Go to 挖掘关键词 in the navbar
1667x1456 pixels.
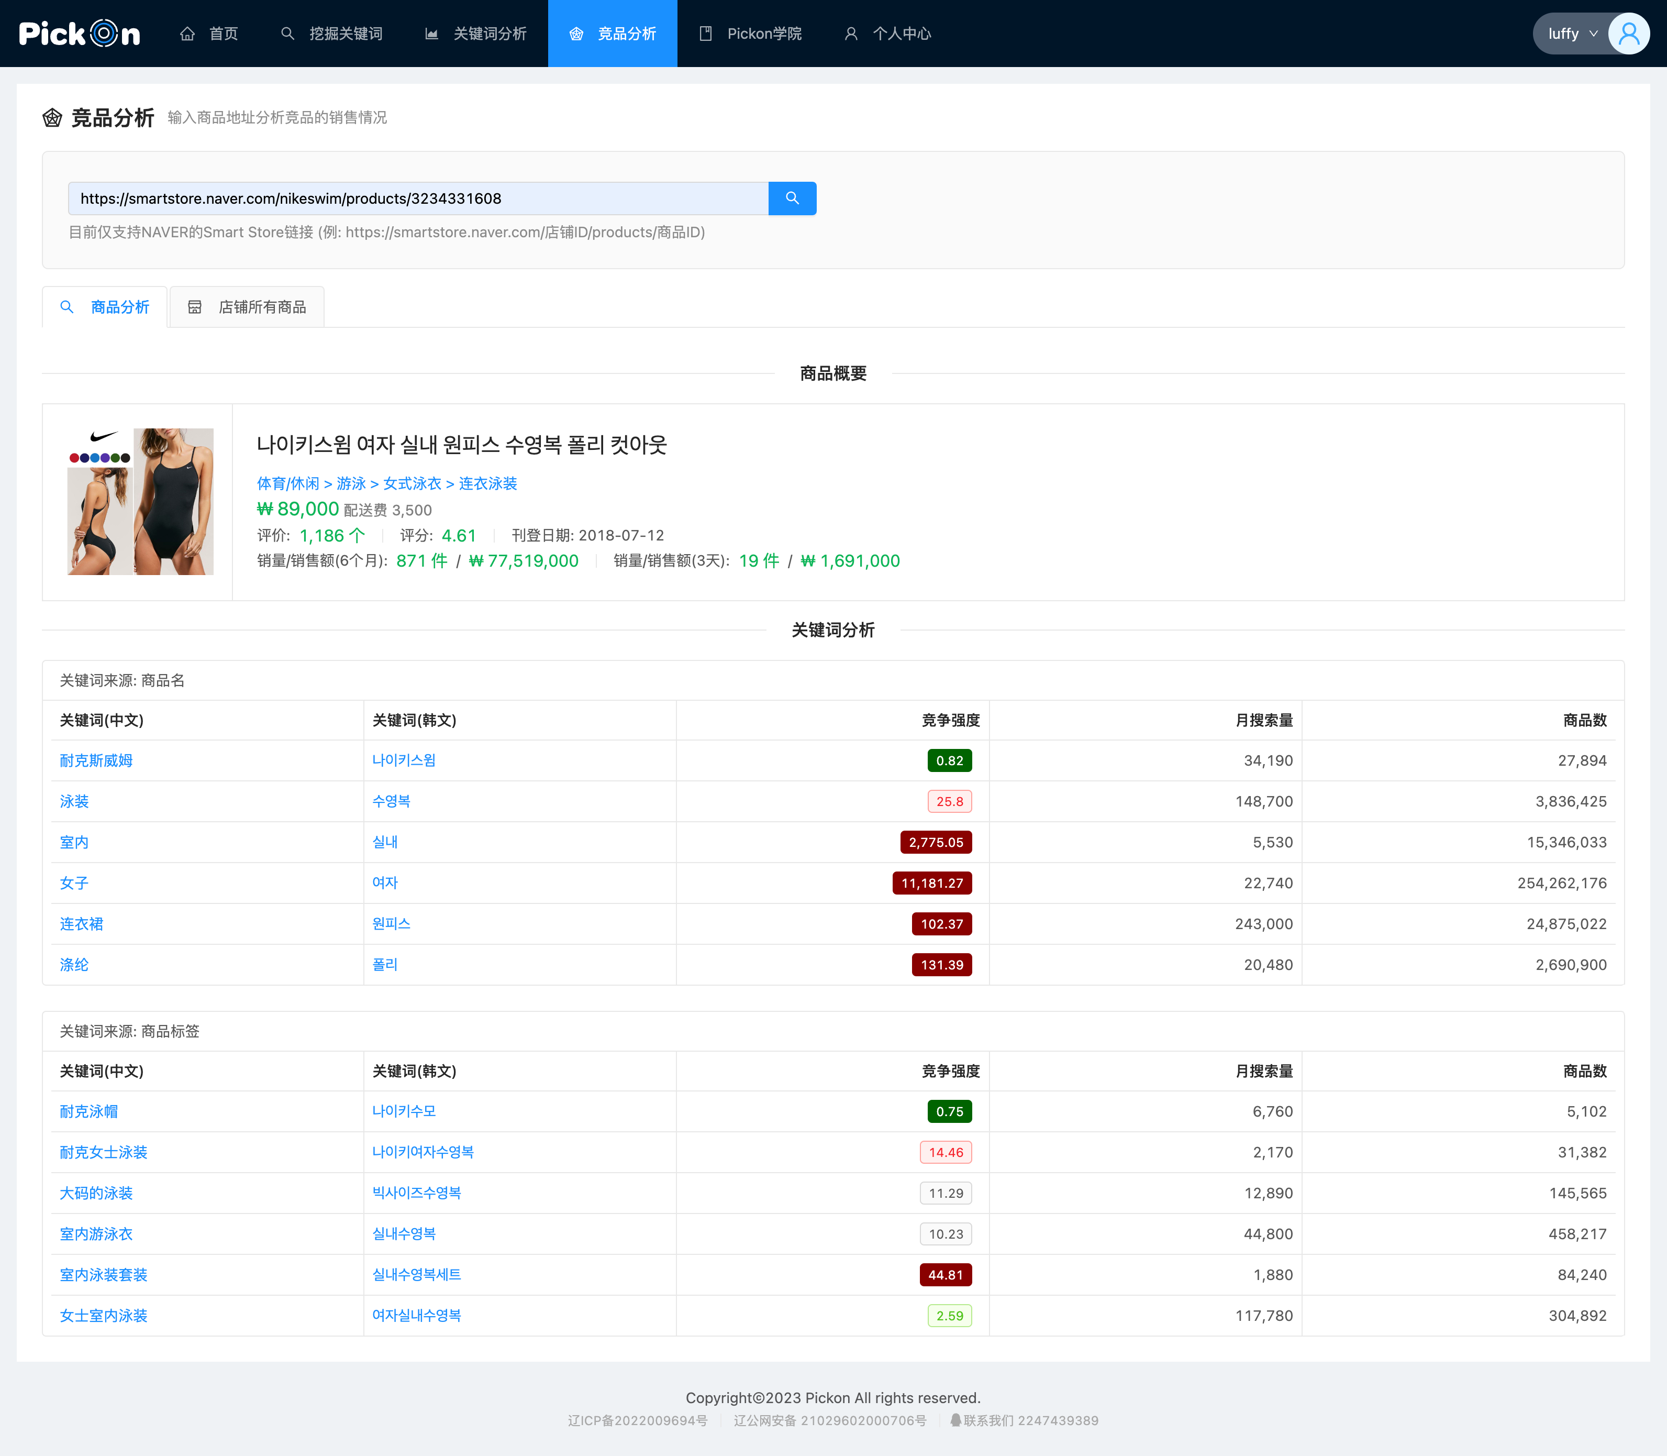(x=331, y=34)
